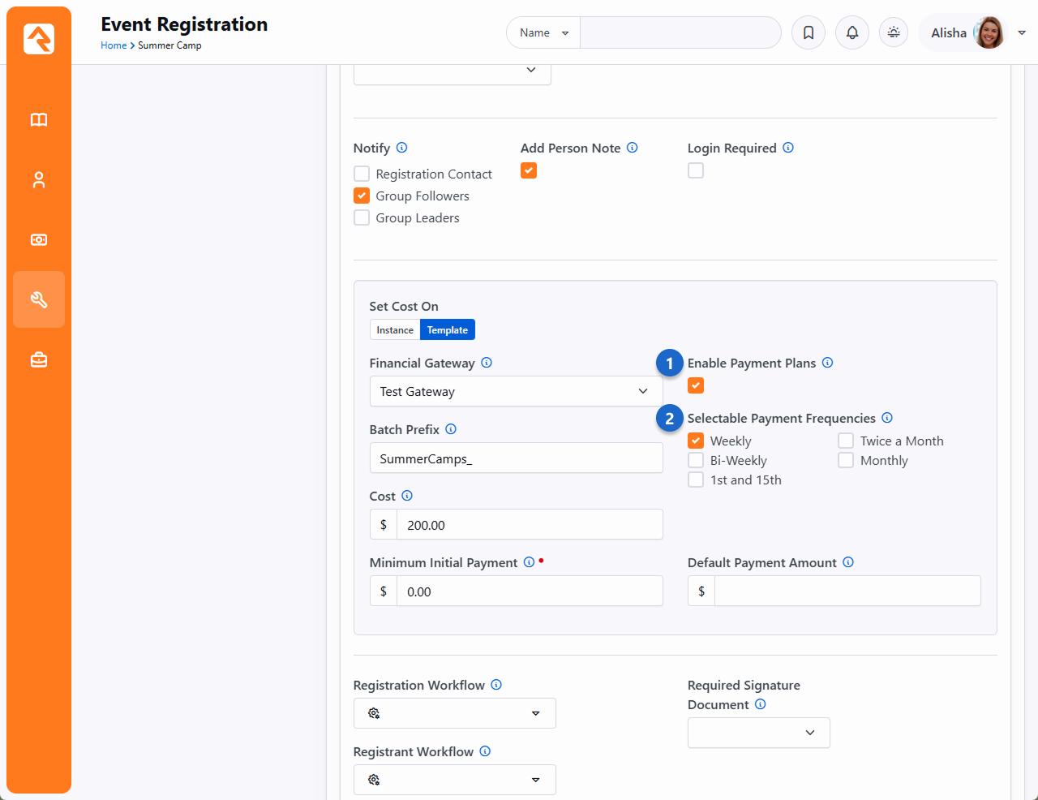Check the Registration Contact notify option
Viewport: 1038px width, 800px height.
[x=362, y=174]
